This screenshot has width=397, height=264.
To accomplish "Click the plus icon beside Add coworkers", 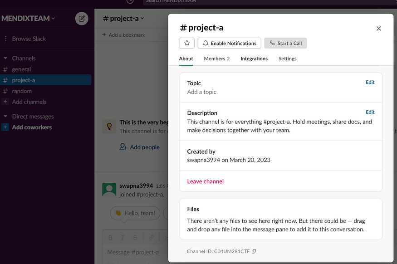I will [5, 127].
